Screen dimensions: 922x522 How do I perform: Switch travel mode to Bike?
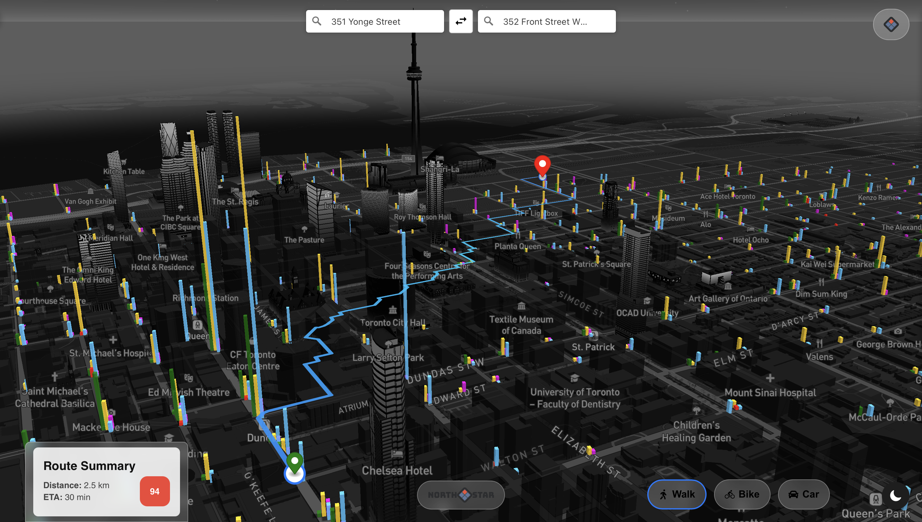click(x=742, y=494)
